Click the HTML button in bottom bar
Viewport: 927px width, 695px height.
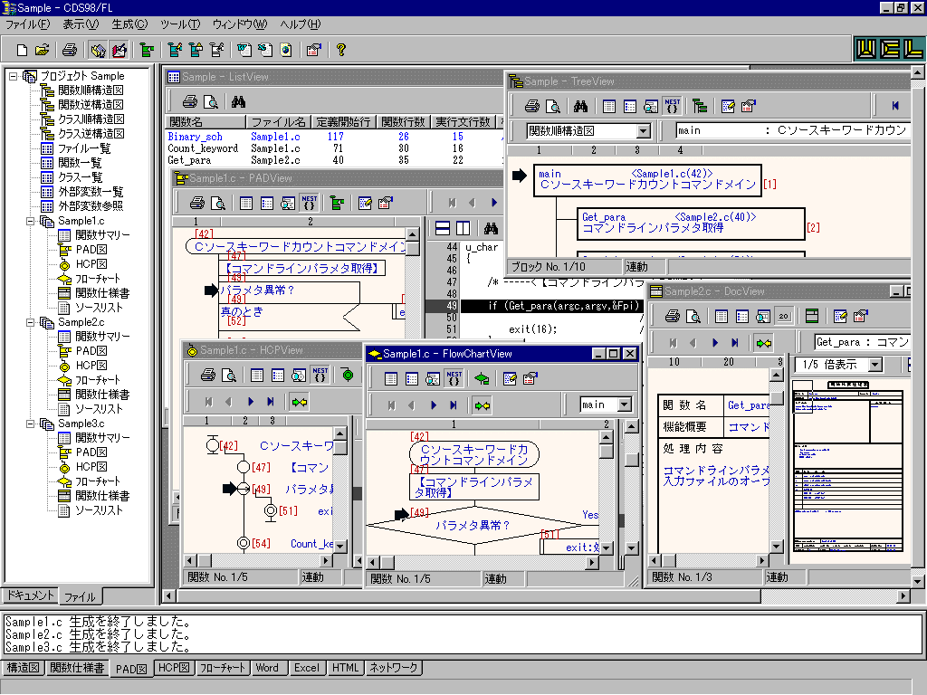coord(345,668)
